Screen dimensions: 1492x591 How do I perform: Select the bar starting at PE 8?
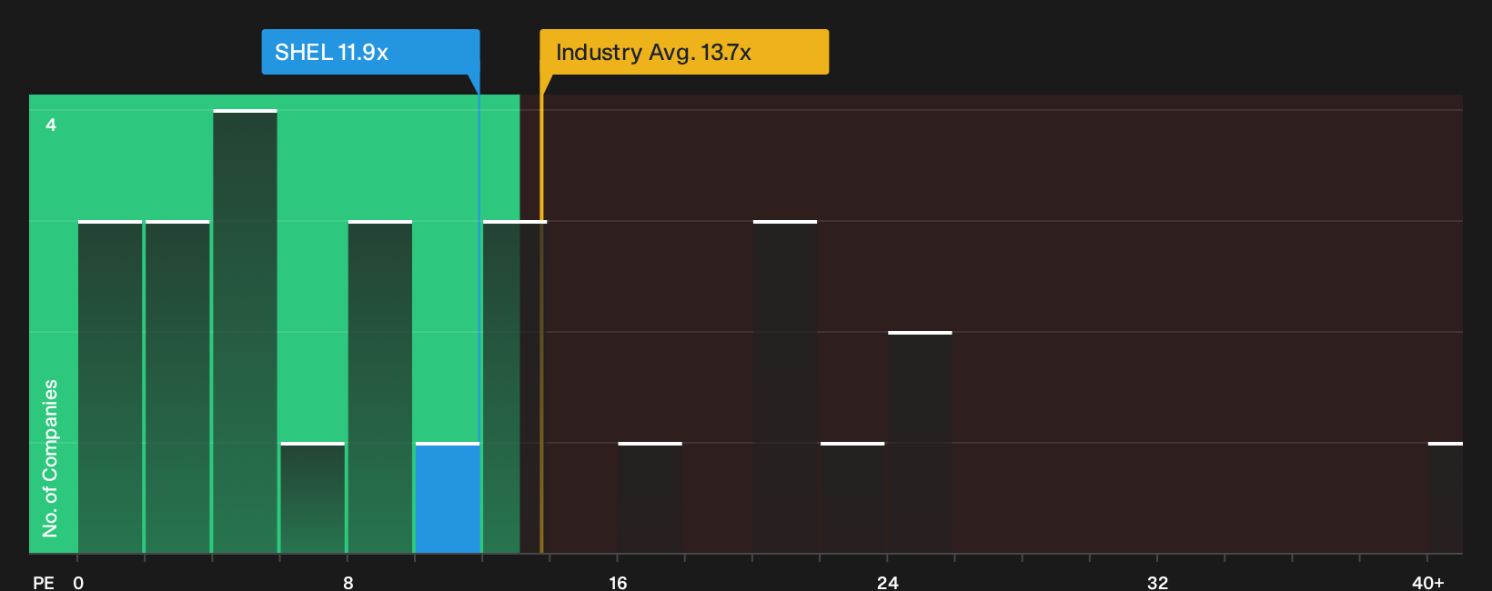[x=380, y=387]
